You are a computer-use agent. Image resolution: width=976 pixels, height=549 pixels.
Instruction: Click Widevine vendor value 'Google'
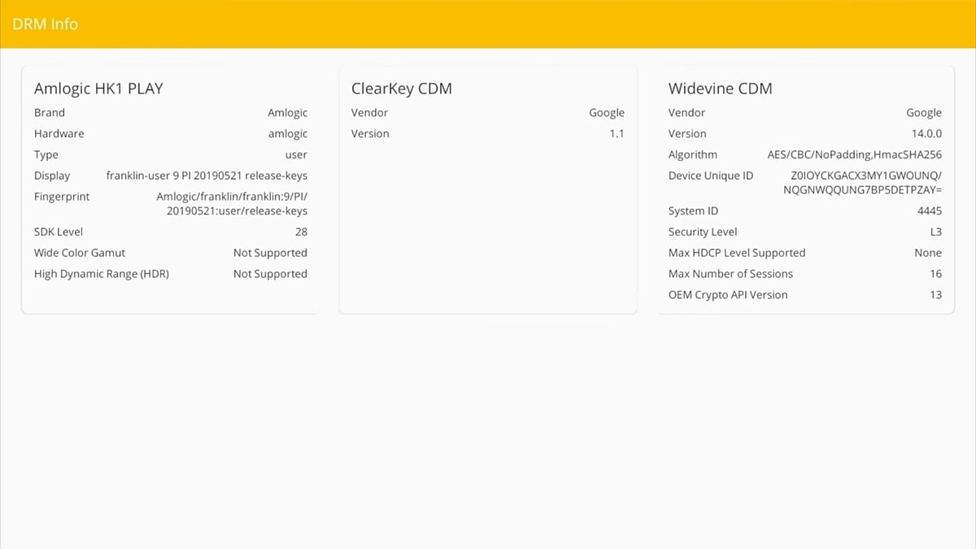(x=924, y=113)
